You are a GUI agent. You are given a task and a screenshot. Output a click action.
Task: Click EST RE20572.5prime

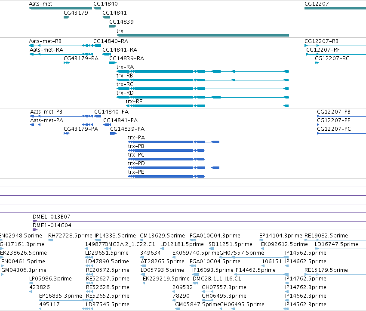[x=108, y=270]
